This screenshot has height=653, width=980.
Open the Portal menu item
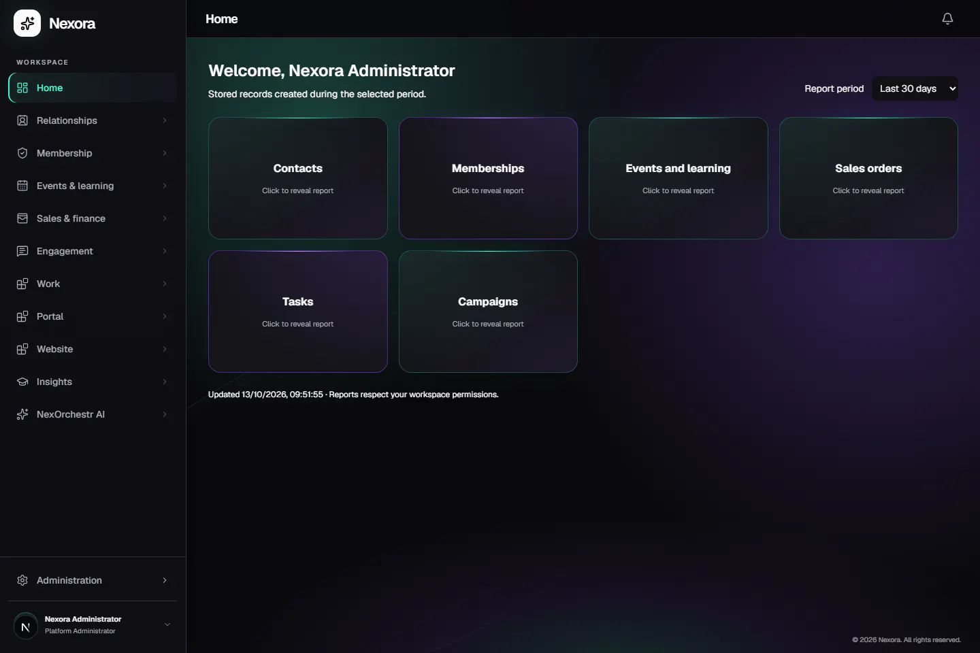(x=93, y=316)
